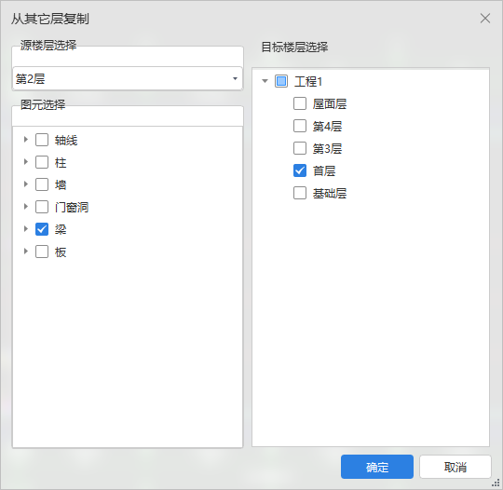Screen dimensions: 503x490
Task: Check the 墙 checkbox
Action: tap(42, 184)
